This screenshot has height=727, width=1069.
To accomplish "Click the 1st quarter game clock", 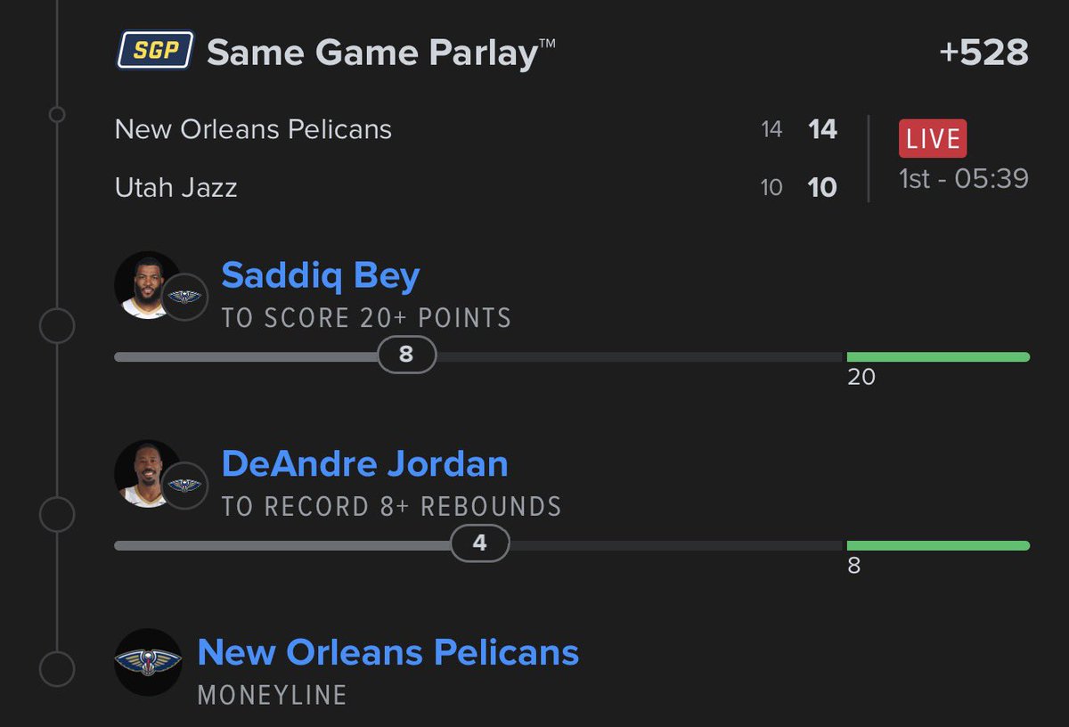I will click(964, 178).
